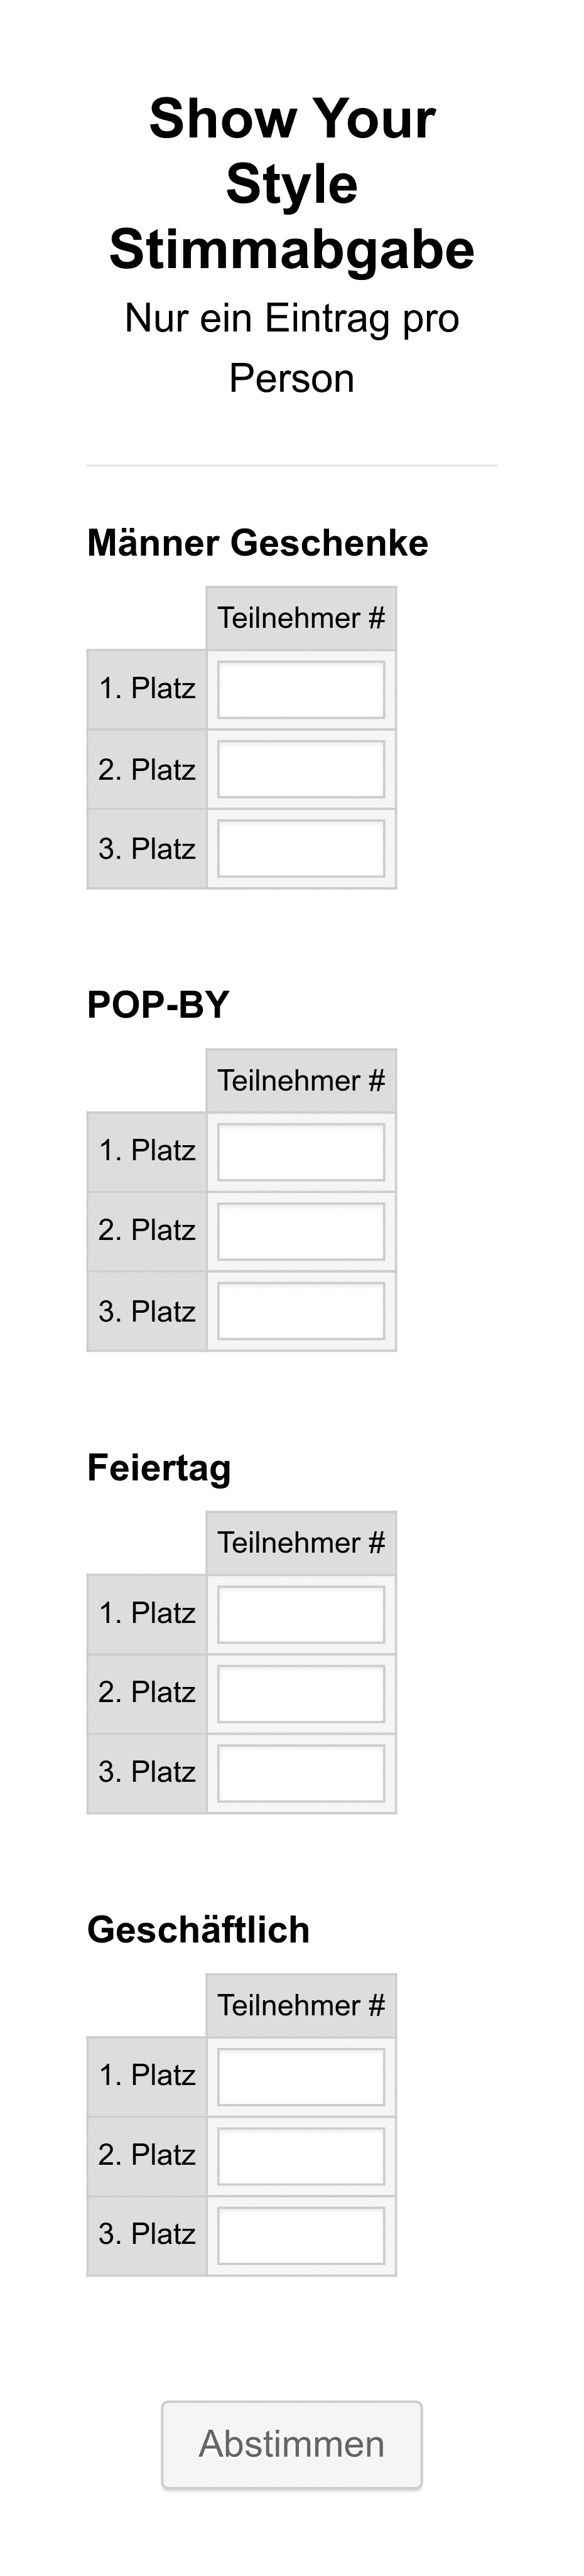Click the Feiertag 3. Platz input box
This screenshot has height=2576, width=584.
tap(301, 1773)
